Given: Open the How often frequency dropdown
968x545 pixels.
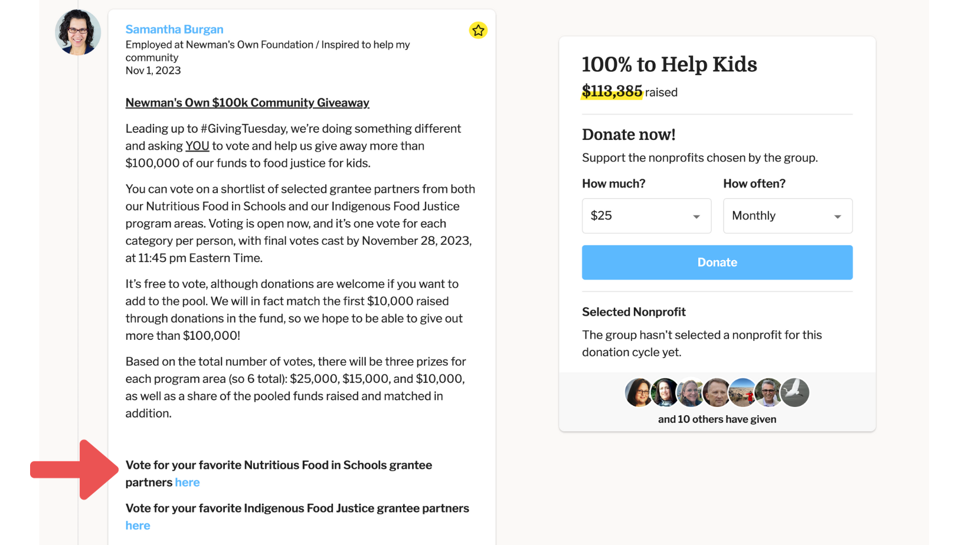Looking at the screenshot, I should pos(787,216).
